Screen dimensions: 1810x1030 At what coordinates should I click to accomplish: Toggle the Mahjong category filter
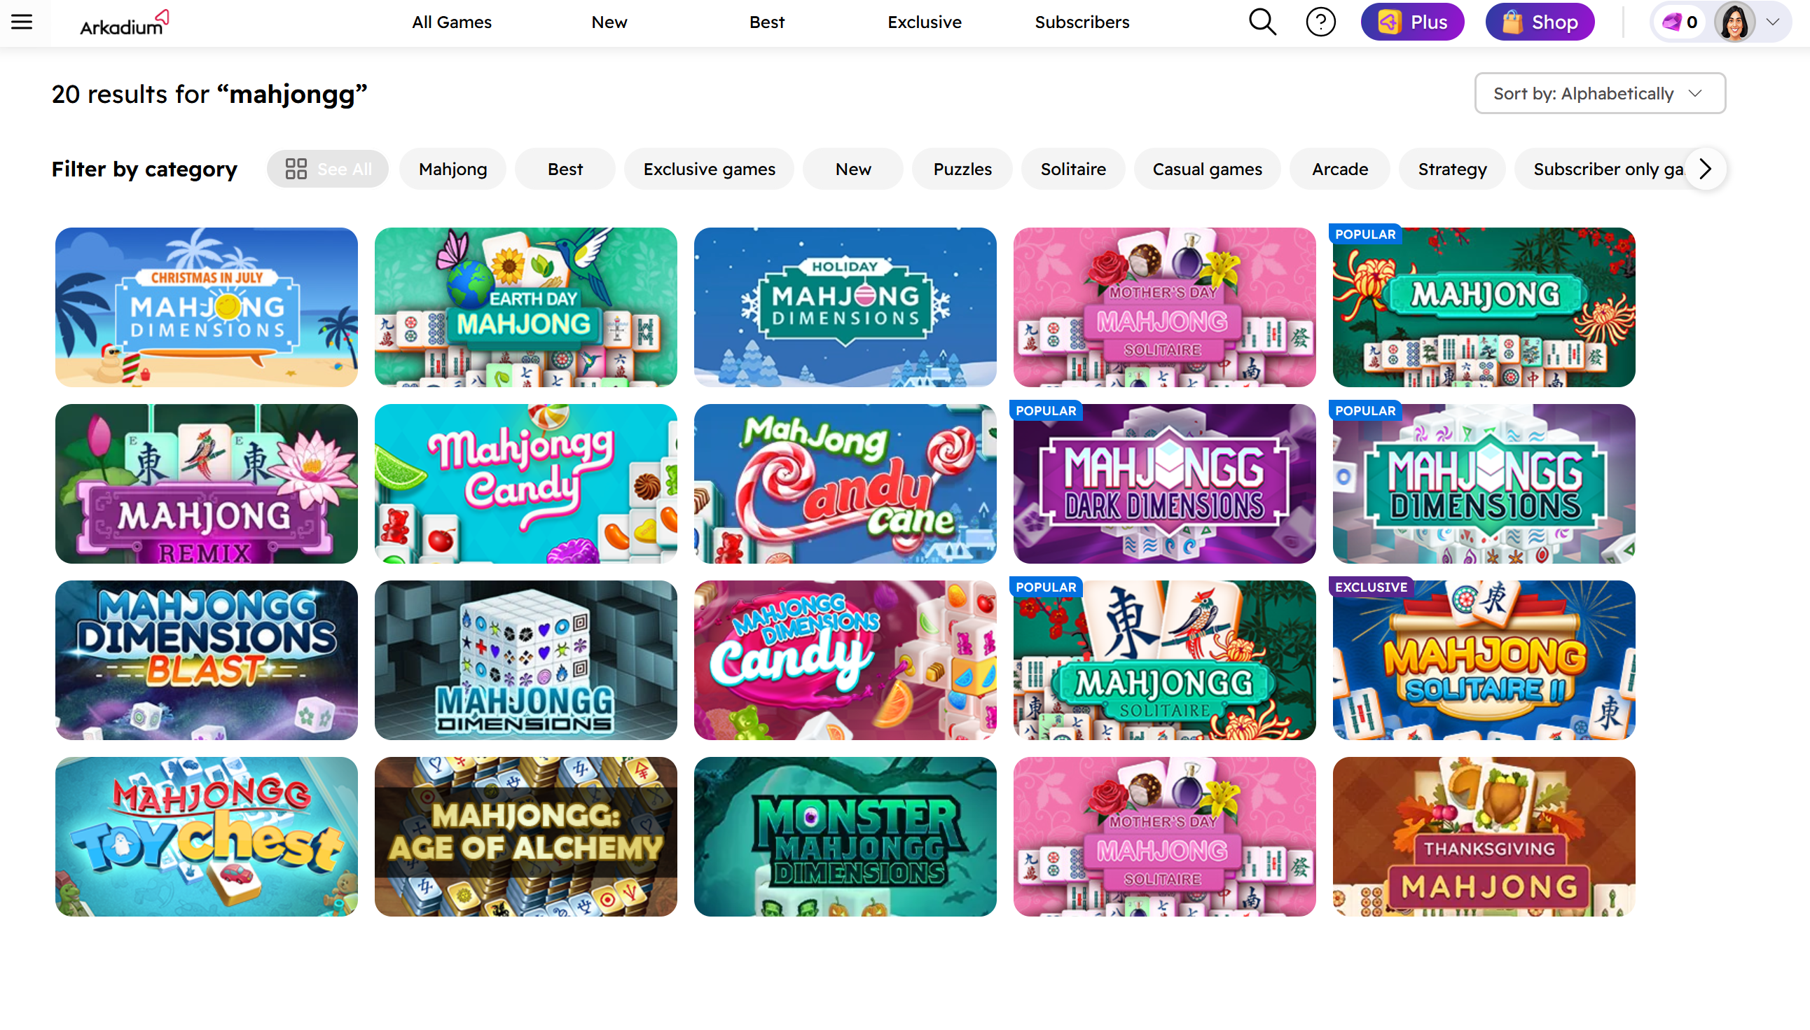(453, 169)
